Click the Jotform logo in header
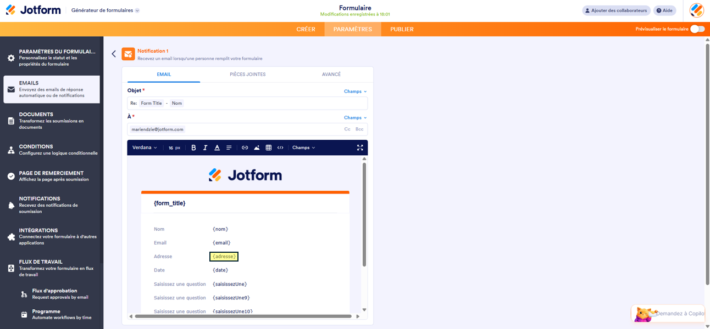The width and height of the screenshot is (710, 329). pyautogui.click(x=33, y=10)
